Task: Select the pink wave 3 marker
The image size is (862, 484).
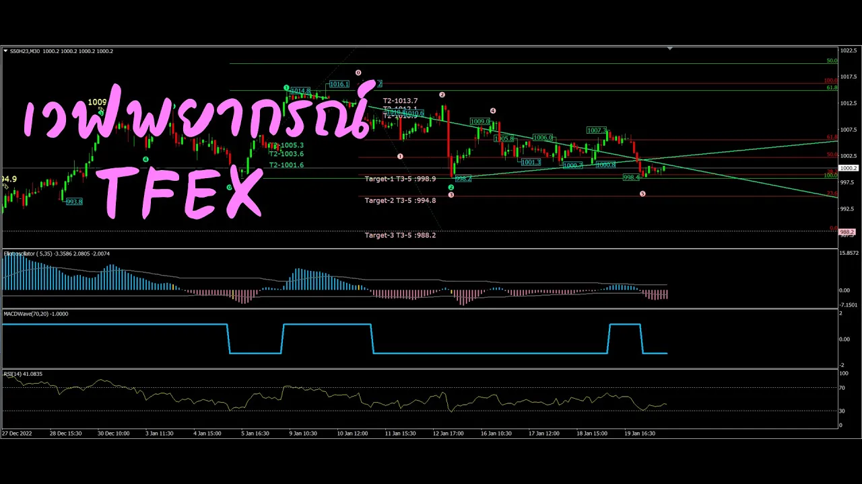Action: (451, 195)
